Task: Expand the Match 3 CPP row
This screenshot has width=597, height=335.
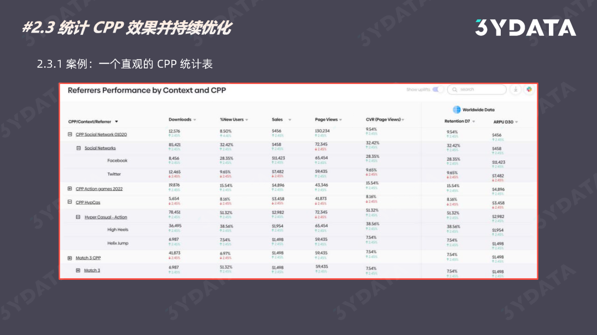Action: [x=70, y=258]
